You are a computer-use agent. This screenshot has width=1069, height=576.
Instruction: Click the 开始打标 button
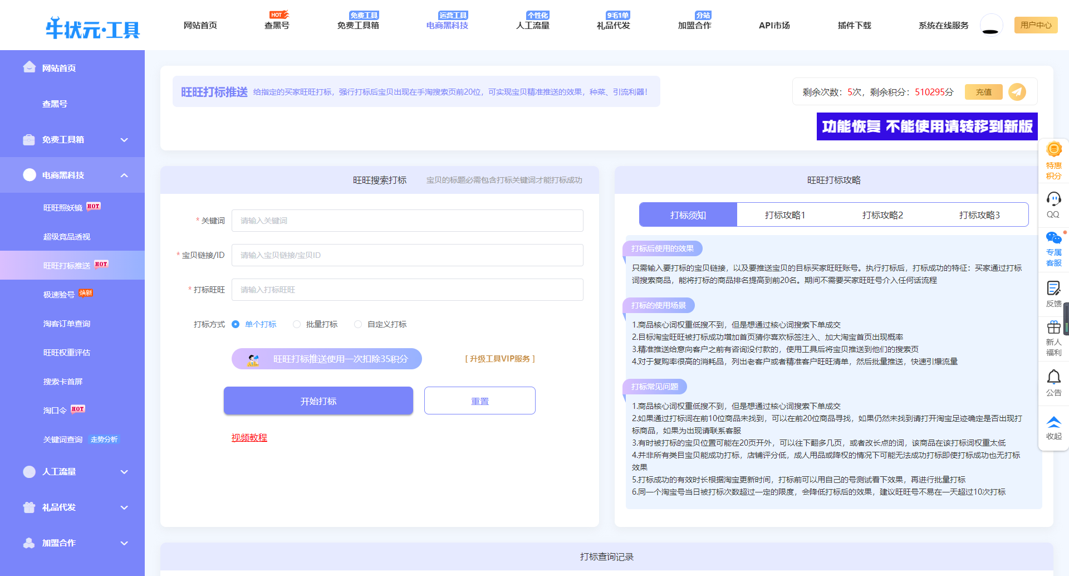pyautogui.click(x=318, y=401)
